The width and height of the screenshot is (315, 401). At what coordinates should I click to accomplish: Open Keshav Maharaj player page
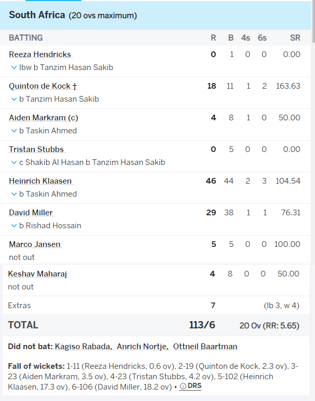pyautogui.click(x=37, y=274)
